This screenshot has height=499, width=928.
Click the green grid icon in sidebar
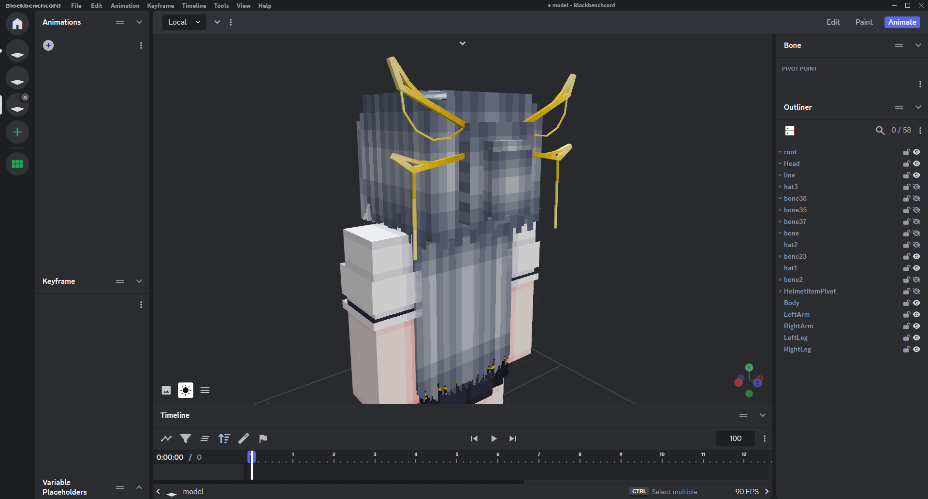[17, 164]
